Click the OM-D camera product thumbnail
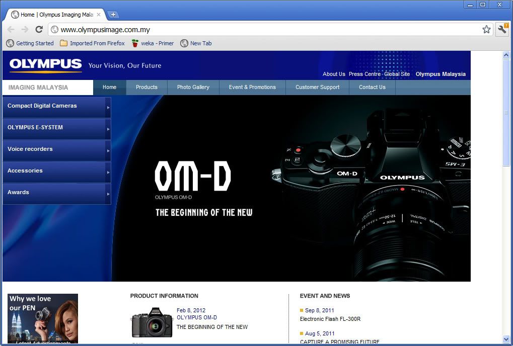The height and width of the screenshot is (346, 513). coord(152,322)
